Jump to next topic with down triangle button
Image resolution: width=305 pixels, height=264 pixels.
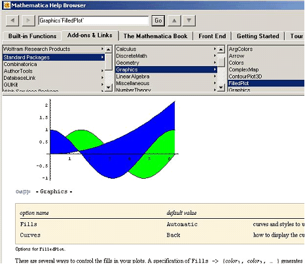189,21
